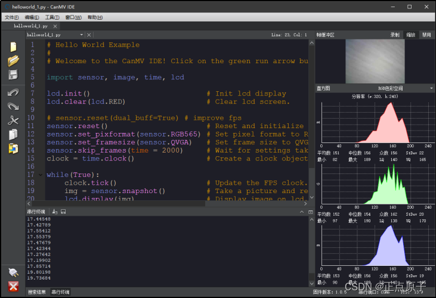Image resolution: width=436 pixels, height=298 pixels.
Task: Click the 录制 button in the frame buffer
Action: [x=395, y=35]
